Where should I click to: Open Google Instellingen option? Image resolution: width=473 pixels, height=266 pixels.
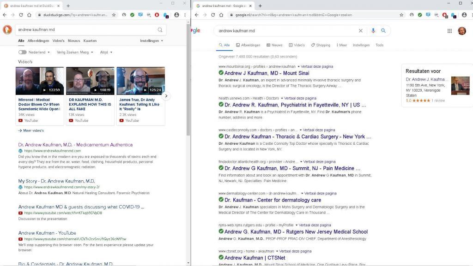361,45
